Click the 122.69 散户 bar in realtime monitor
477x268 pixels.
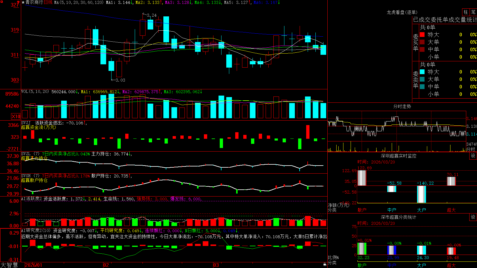click(362, 178)
